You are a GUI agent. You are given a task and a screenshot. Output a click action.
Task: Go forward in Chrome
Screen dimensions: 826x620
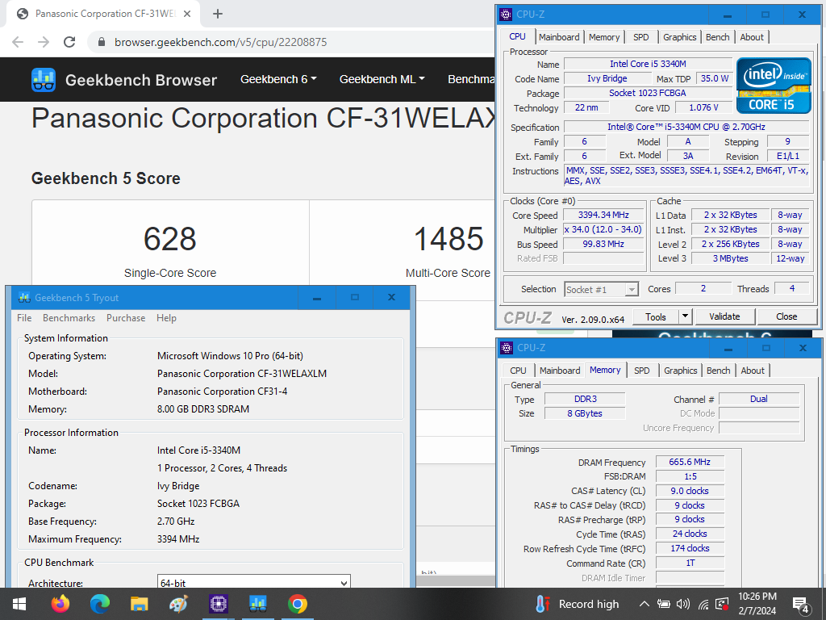click(x=44, y=42)
